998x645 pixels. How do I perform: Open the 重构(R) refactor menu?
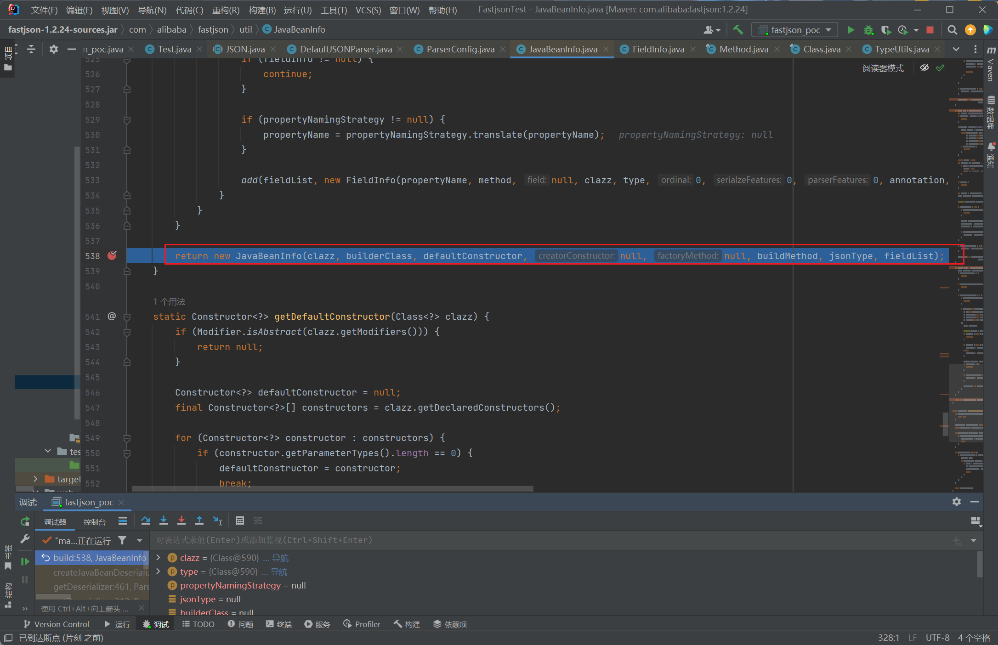[x=226, y=10]
